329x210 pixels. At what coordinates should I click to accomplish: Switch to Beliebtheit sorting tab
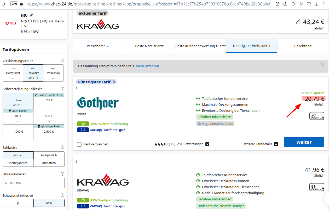(x=303, y=46)
